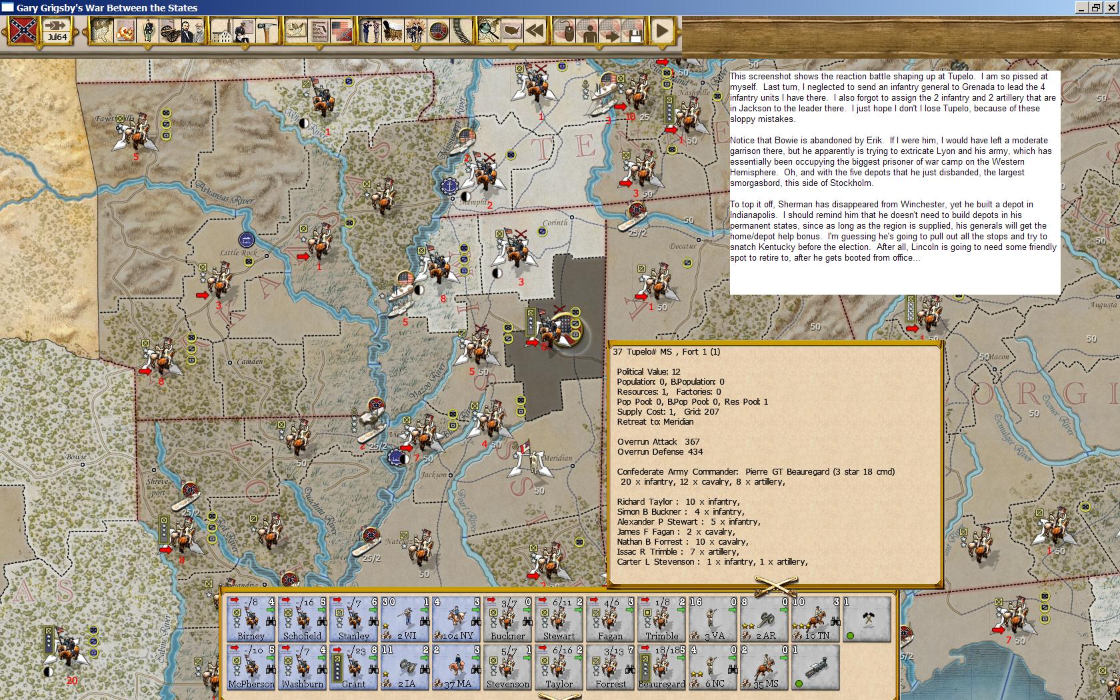Click the floppy disk save game icon
Image resolution: width=1120 pixels, height=700 pixels.
pyautogui.click(x=633, y=31)
